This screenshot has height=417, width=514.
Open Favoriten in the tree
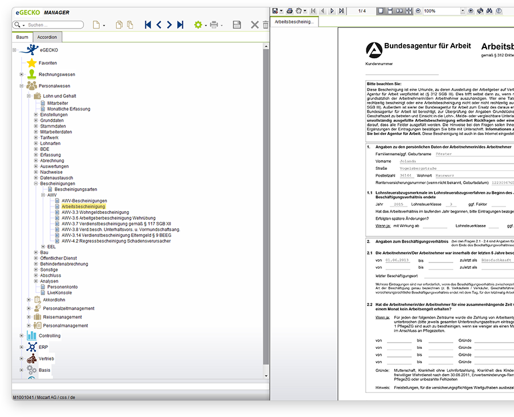(x=47, y=63)
